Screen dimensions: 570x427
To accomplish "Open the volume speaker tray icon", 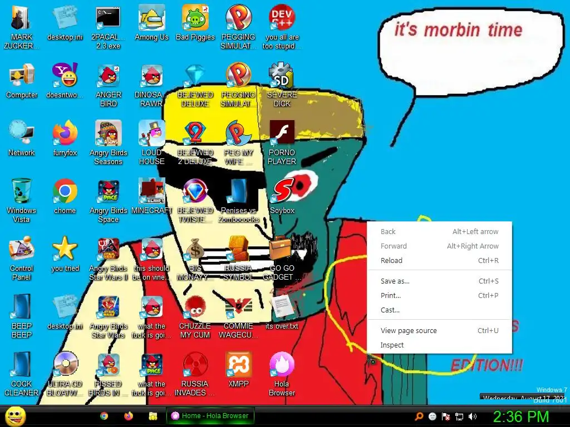I will click(473, 416).
